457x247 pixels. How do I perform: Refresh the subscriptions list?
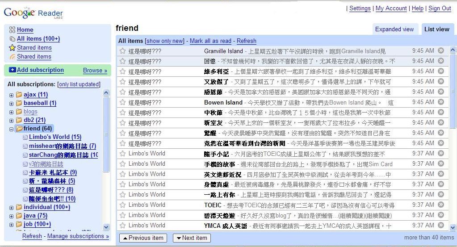(x=32, y=236)
